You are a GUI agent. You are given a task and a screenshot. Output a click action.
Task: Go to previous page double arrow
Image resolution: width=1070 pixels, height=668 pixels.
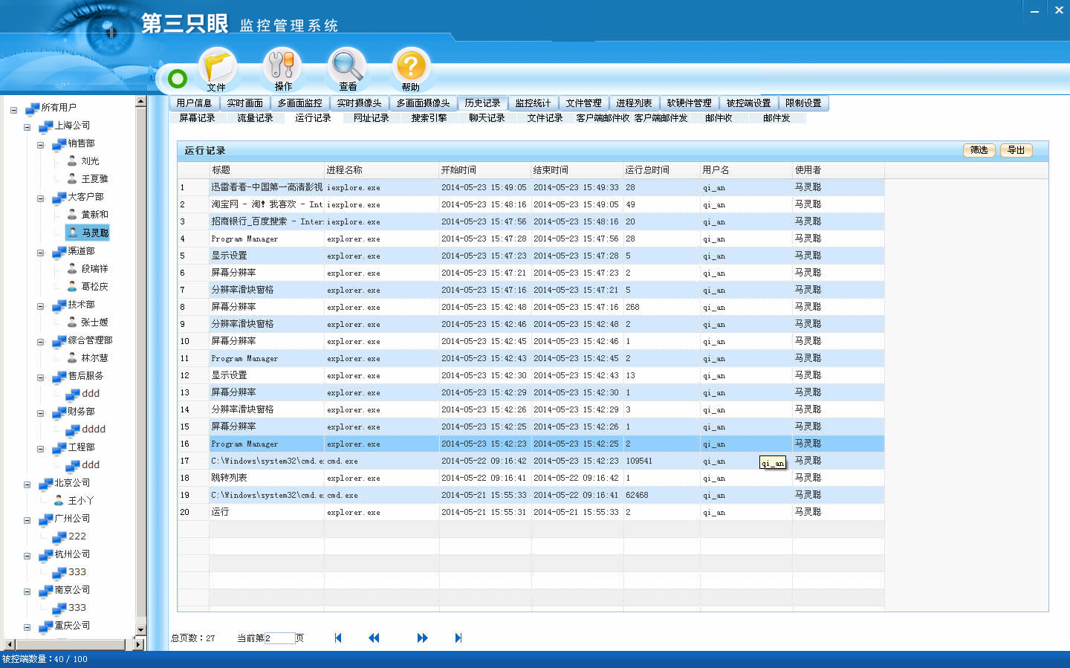(x=374, y=638)
